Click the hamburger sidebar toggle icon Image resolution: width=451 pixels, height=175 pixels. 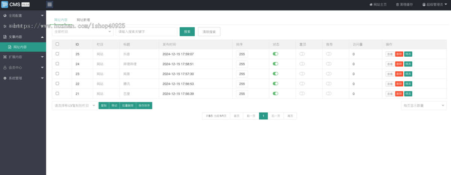(50, 5)
